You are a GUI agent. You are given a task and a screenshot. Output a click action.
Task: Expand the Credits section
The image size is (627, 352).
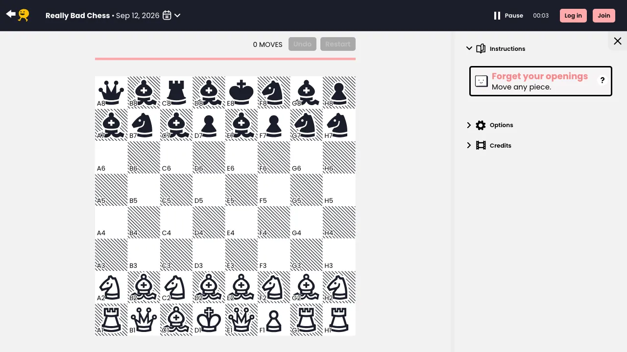489,145
